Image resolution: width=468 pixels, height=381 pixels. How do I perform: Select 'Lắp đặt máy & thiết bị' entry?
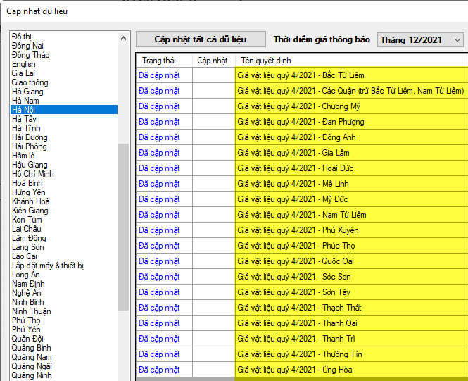(48, 266)
